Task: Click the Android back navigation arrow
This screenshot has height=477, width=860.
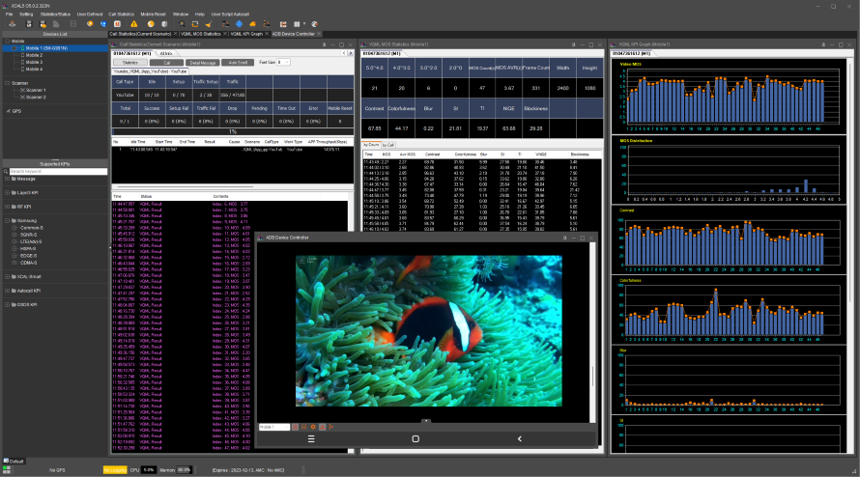Action: tap(520, 438)
